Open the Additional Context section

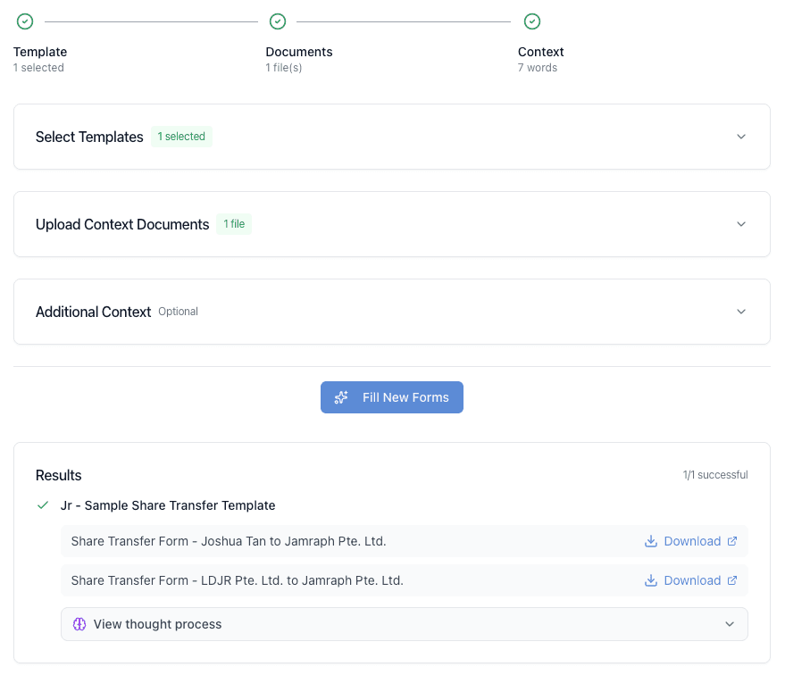point(741,312)
